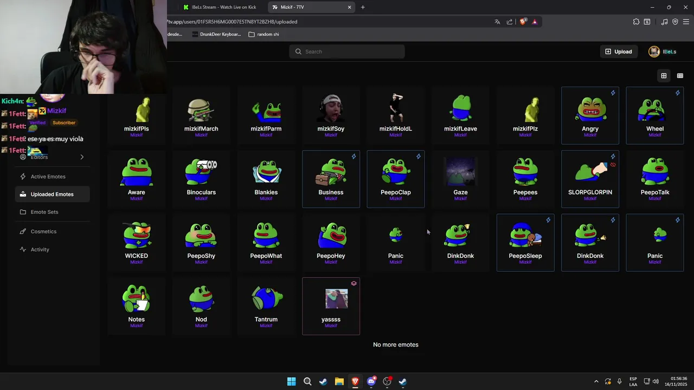Open the WICKED emote
Screen dimensions: 694x390
pyautogui.click(x=137, y=242)
